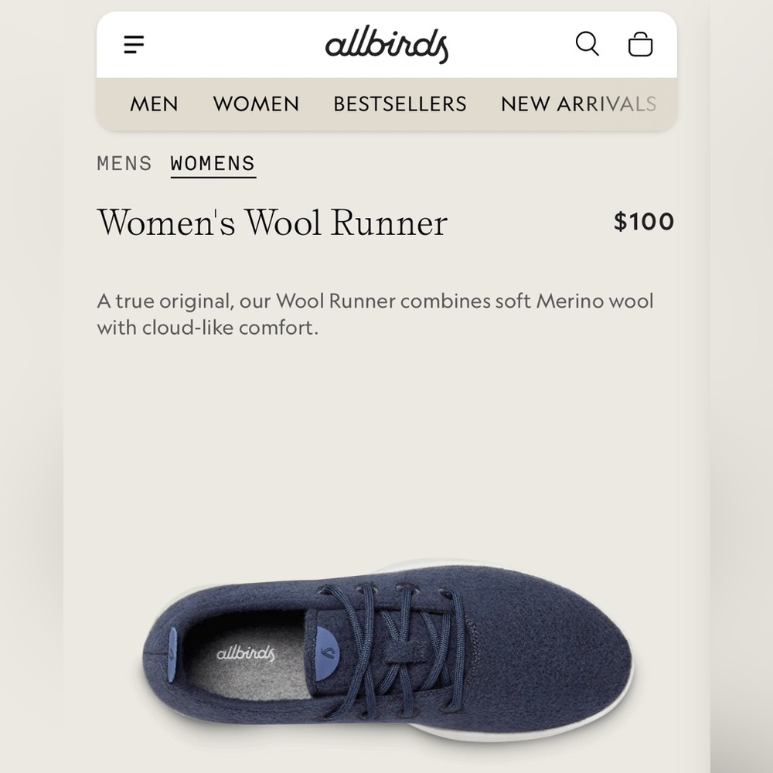Tap the cart bag icon top right

(x=640, y=44)
